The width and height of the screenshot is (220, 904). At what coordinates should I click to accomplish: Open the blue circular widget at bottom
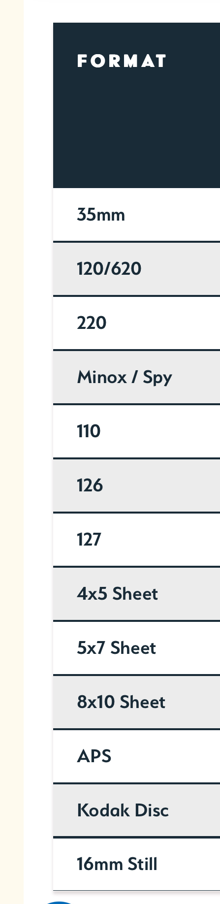coord(59,902)
